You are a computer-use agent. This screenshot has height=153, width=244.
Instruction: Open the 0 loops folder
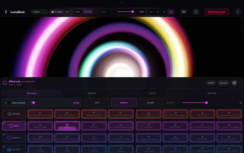point(57,12)
